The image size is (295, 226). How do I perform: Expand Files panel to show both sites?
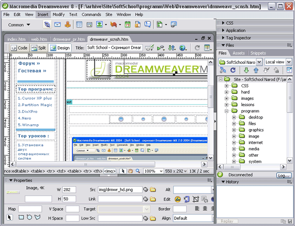coord(289,70)
